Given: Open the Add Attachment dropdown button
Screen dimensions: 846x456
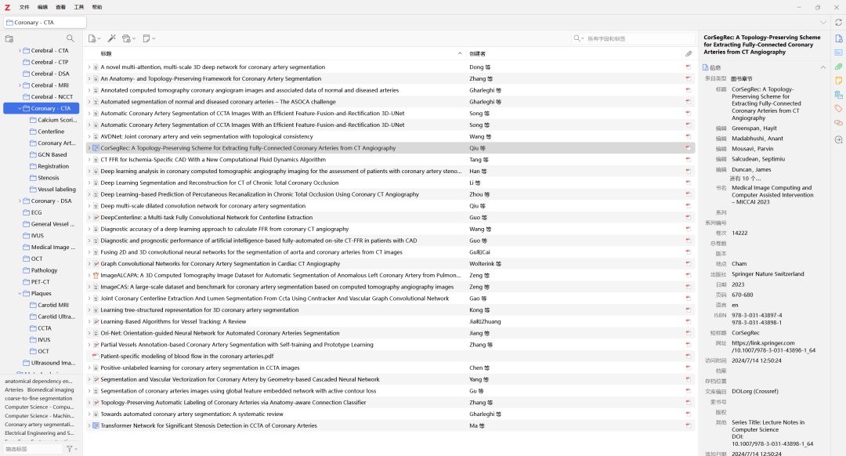Looking at the screenshot, I should coord(128,39).
